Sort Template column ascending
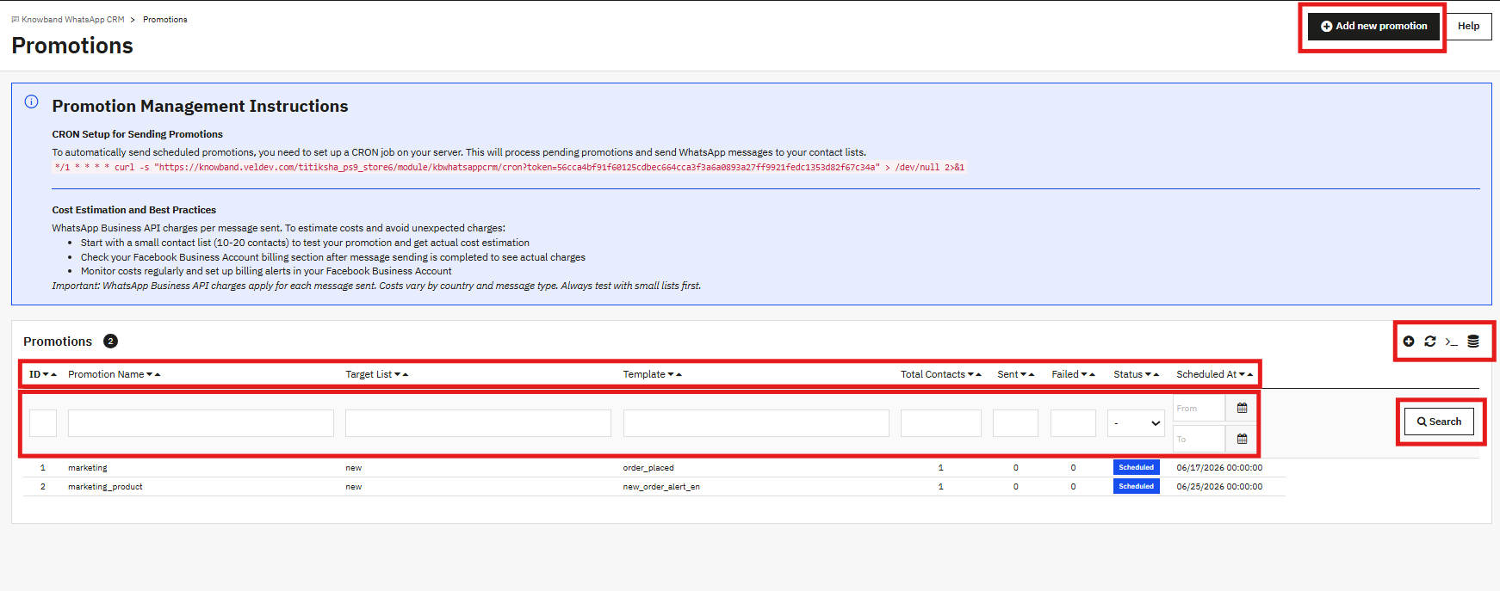Viewport: 1500px width, 591px height. pyautogui.click(x=679, y=374)
